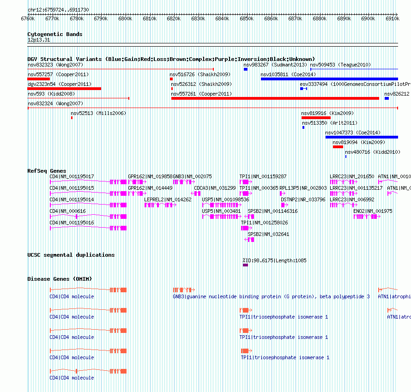
Task: Open nsv1047373 (Coe2014) variant
Action: (x=353, y=133)
